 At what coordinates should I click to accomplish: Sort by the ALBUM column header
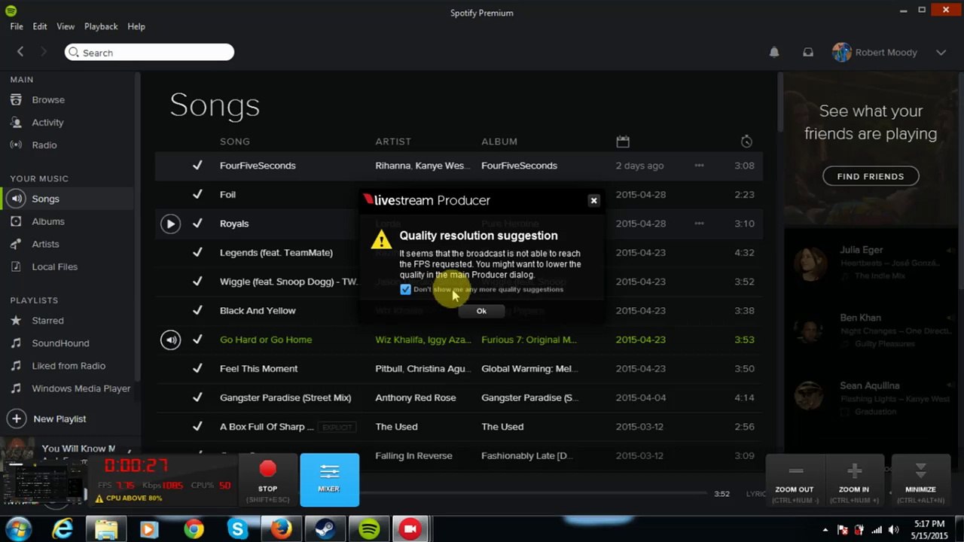click(x=499, y=142)
